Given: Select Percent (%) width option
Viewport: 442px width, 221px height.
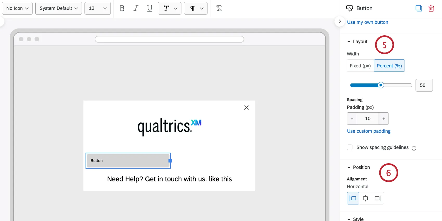Looking at the screenshot, I should click(x=389, y=66).
